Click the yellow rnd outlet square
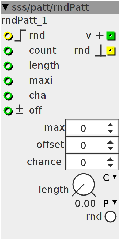Screen dimensions: 120x240 click(111, 51)
